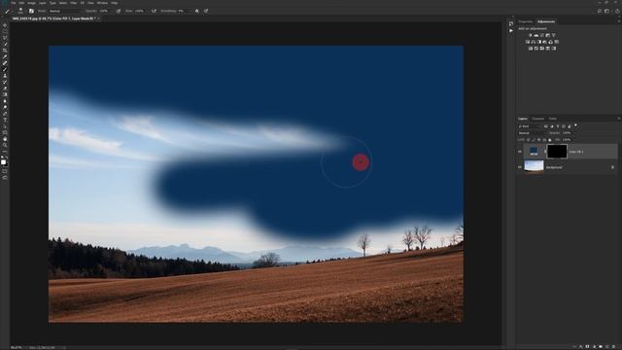Add an Exposure adjustment

[548, 35]
